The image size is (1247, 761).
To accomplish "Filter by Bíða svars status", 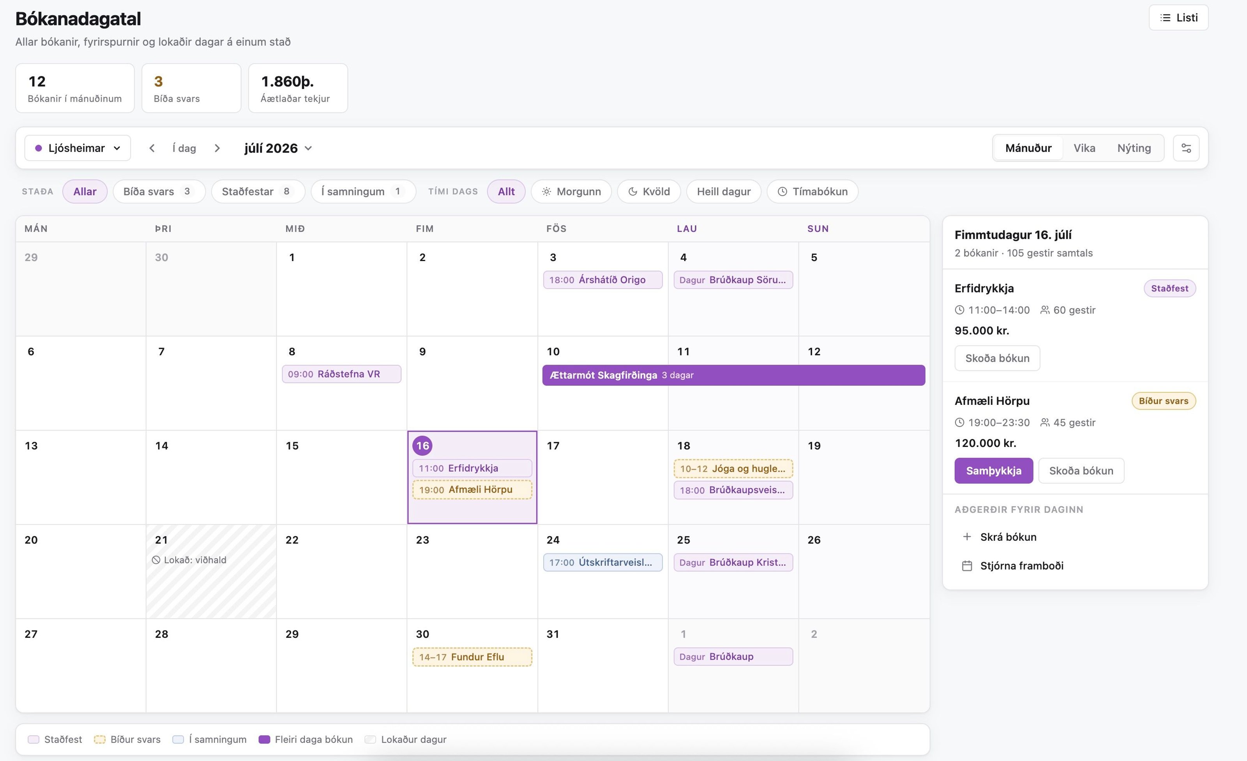I will 159,192.
